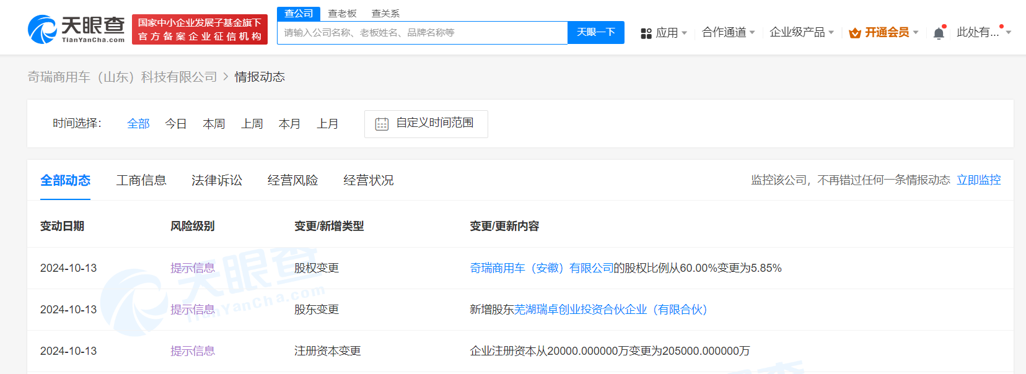The width and height of the screenshot is (1026, 374).
Task: Select the 查老板 search tab
Action: pyautogui.click(x=342, y=14)
